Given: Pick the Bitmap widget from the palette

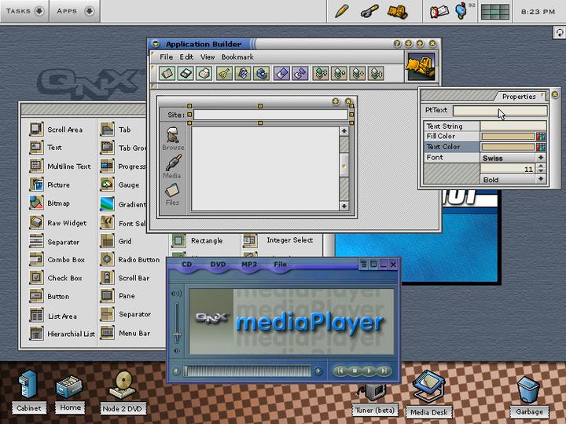Looking at the screenshot, I should point(36,203).
